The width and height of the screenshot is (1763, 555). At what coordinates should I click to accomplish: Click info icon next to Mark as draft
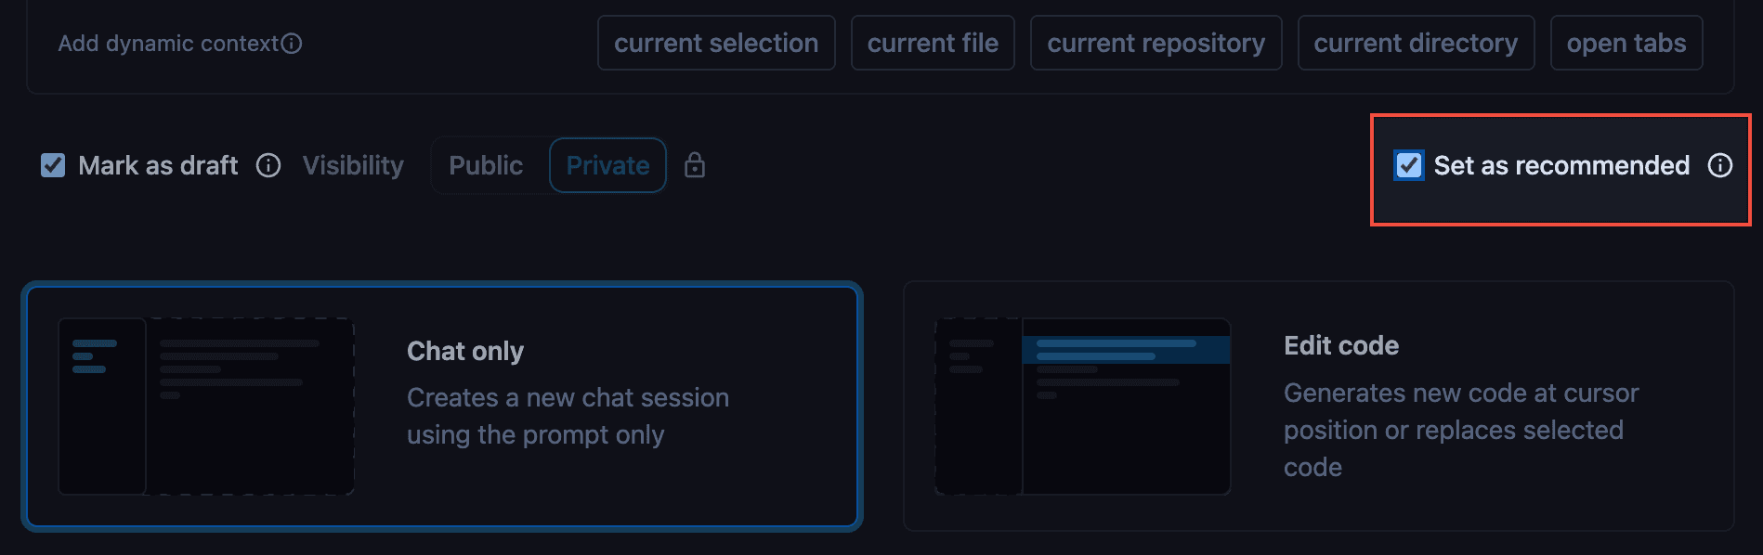268,165
